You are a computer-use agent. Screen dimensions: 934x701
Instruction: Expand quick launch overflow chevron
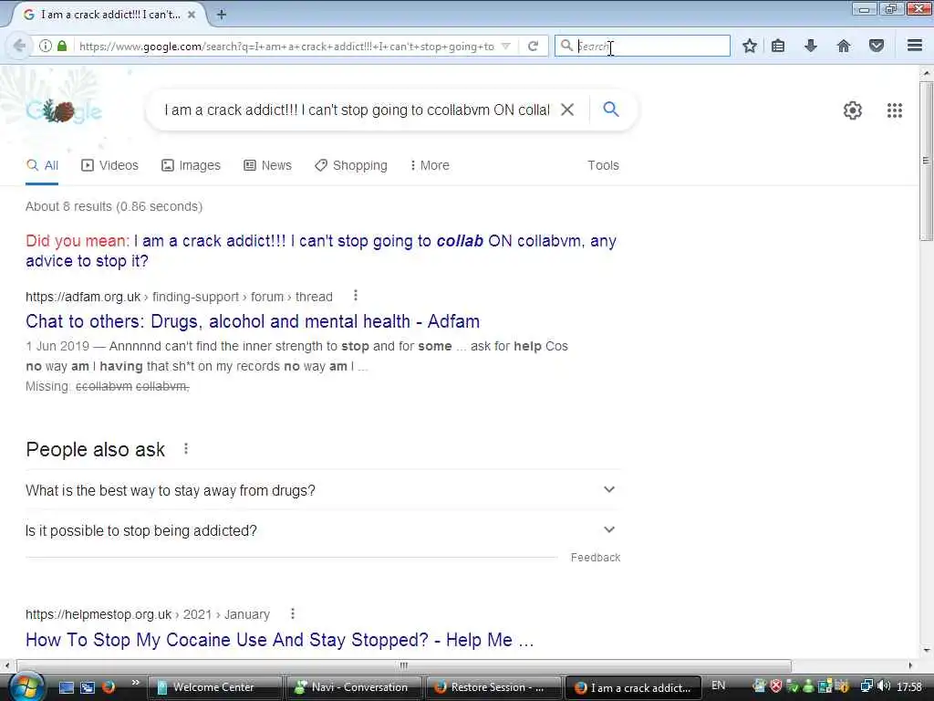pos(135,683)
